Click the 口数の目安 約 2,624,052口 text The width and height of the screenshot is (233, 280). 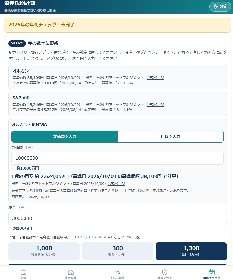click(40, 176)
